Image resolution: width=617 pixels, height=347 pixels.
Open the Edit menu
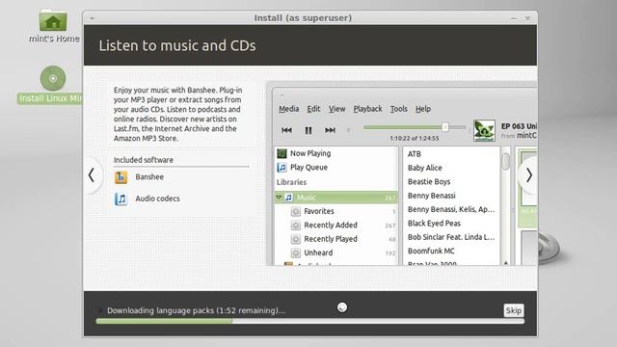[313, 109]
